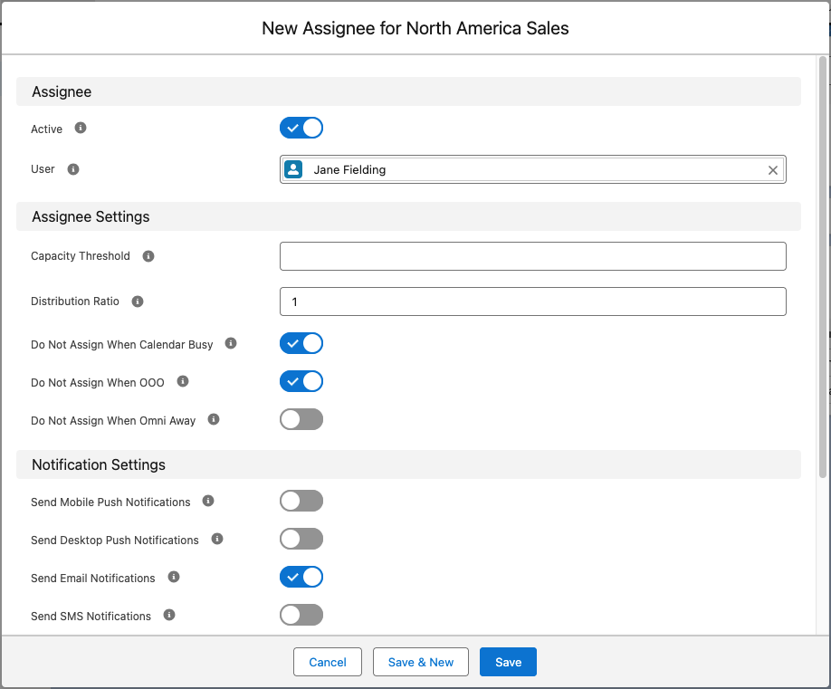The height and width of the screenshot is (689, 831).
Task: Open info tooltip next to Active label
Action: point(81,128)
